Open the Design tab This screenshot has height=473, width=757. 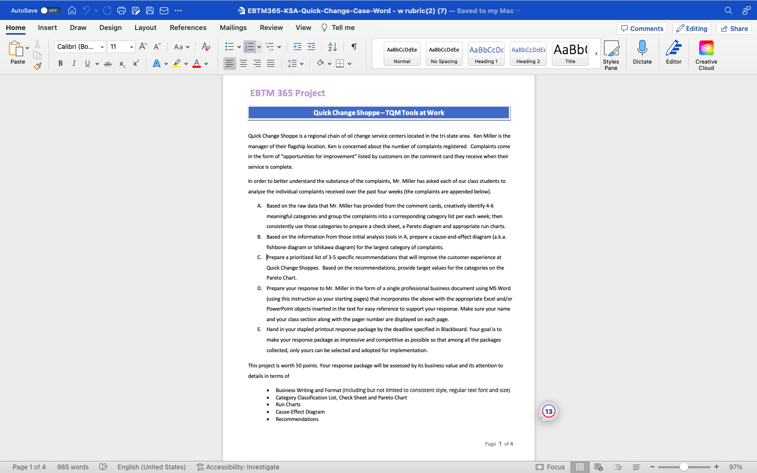(110, 28)
